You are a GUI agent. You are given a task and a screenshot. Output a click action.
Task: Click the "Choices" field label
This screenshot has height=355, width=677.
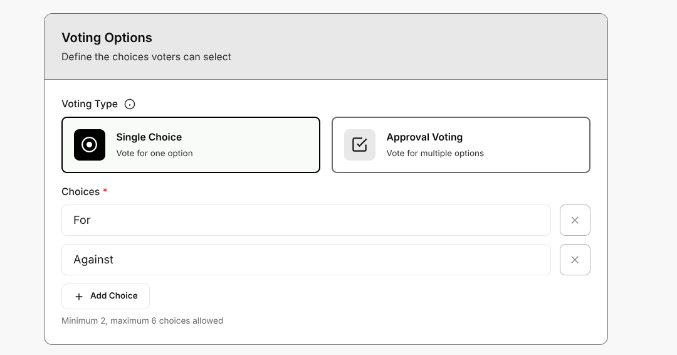[80, 191]
